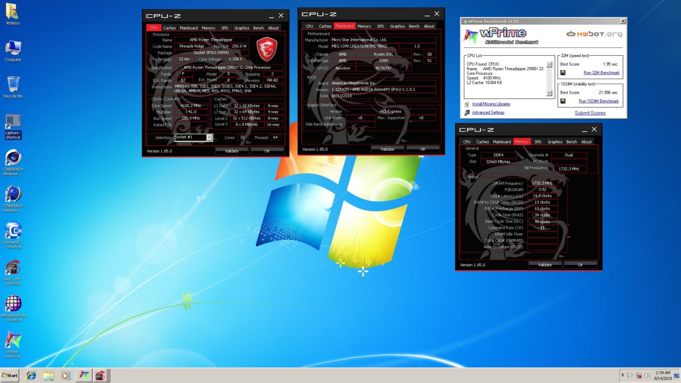Run the 1024M Benchmark in wPrime
Screen dimensions: 681x383
pyautogui.click(x=599, y=101)
